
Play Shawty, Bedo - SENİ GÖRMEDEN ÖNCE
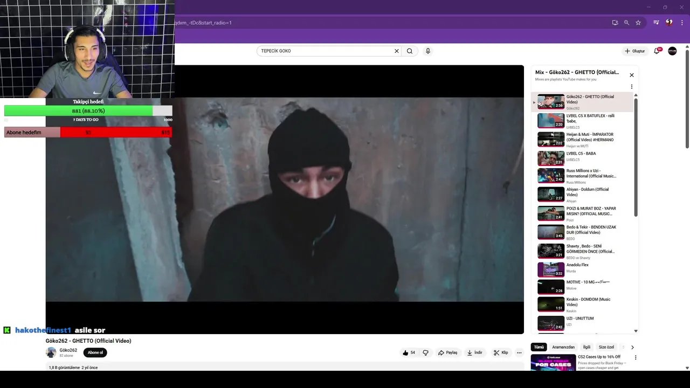pos(582,251)
